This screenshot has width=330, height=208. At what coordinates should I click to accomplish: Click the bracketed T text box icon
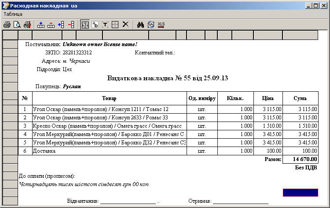coord(105,25)
